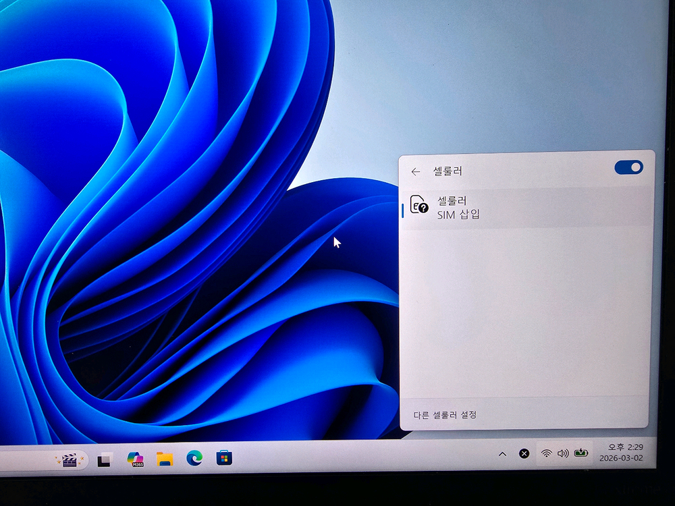Click inside the taskbar search box
Screen dimensions: 675x506
click(x=27, y=460)
